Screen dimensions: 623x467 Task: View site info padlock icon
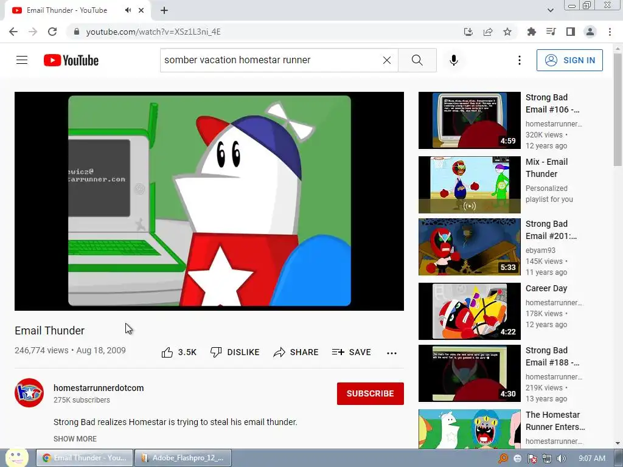tap(77, 32)
